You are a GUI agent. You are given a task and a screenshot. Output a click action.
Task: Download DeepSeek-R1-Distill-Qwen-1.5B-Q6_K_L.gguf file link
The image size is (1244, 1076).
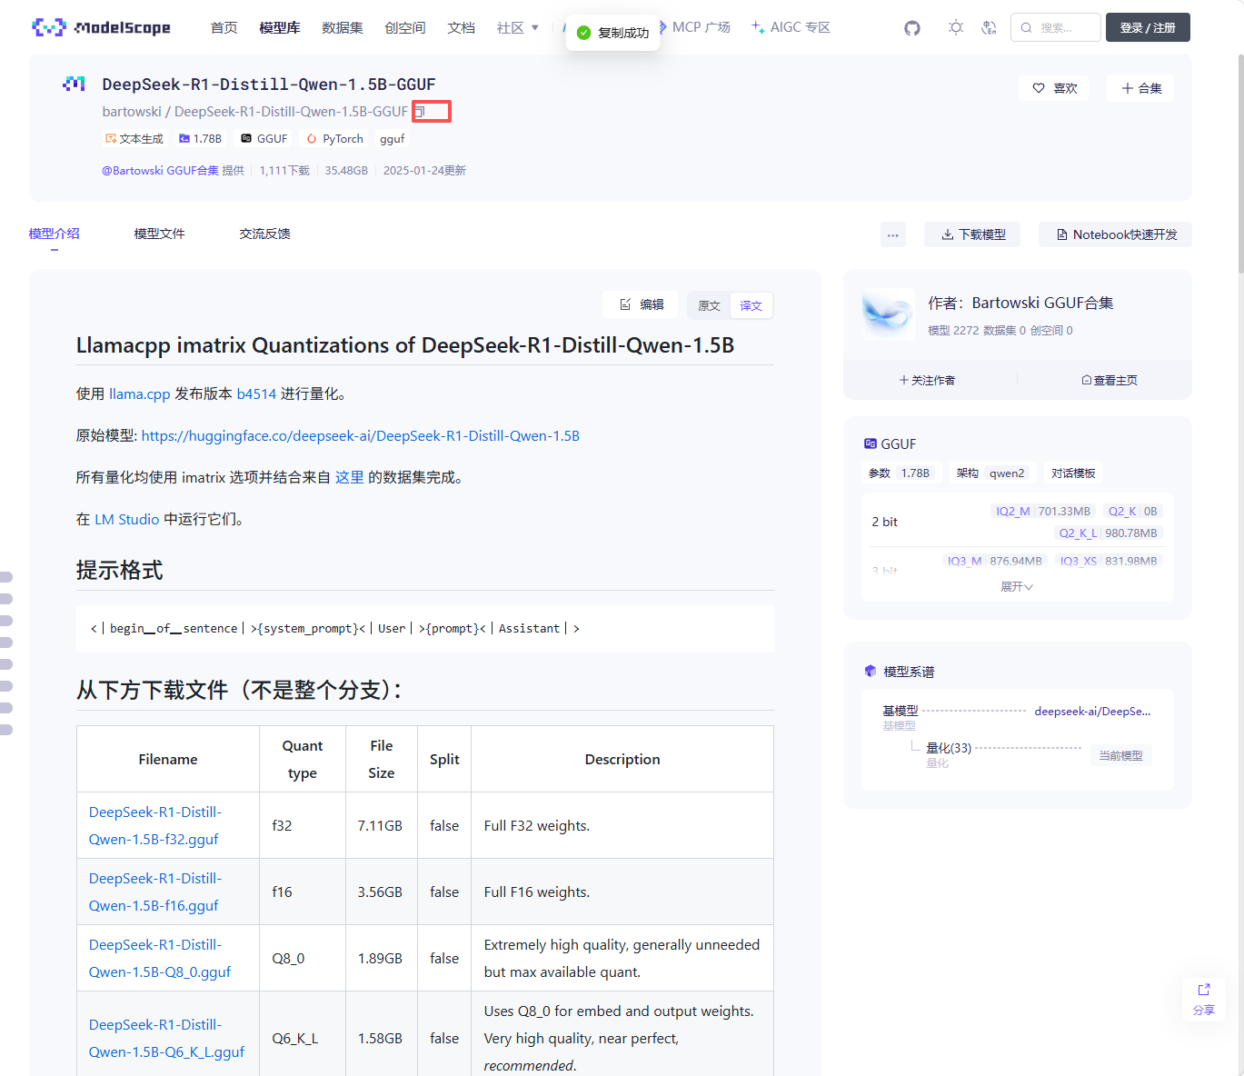[167, 1038]
